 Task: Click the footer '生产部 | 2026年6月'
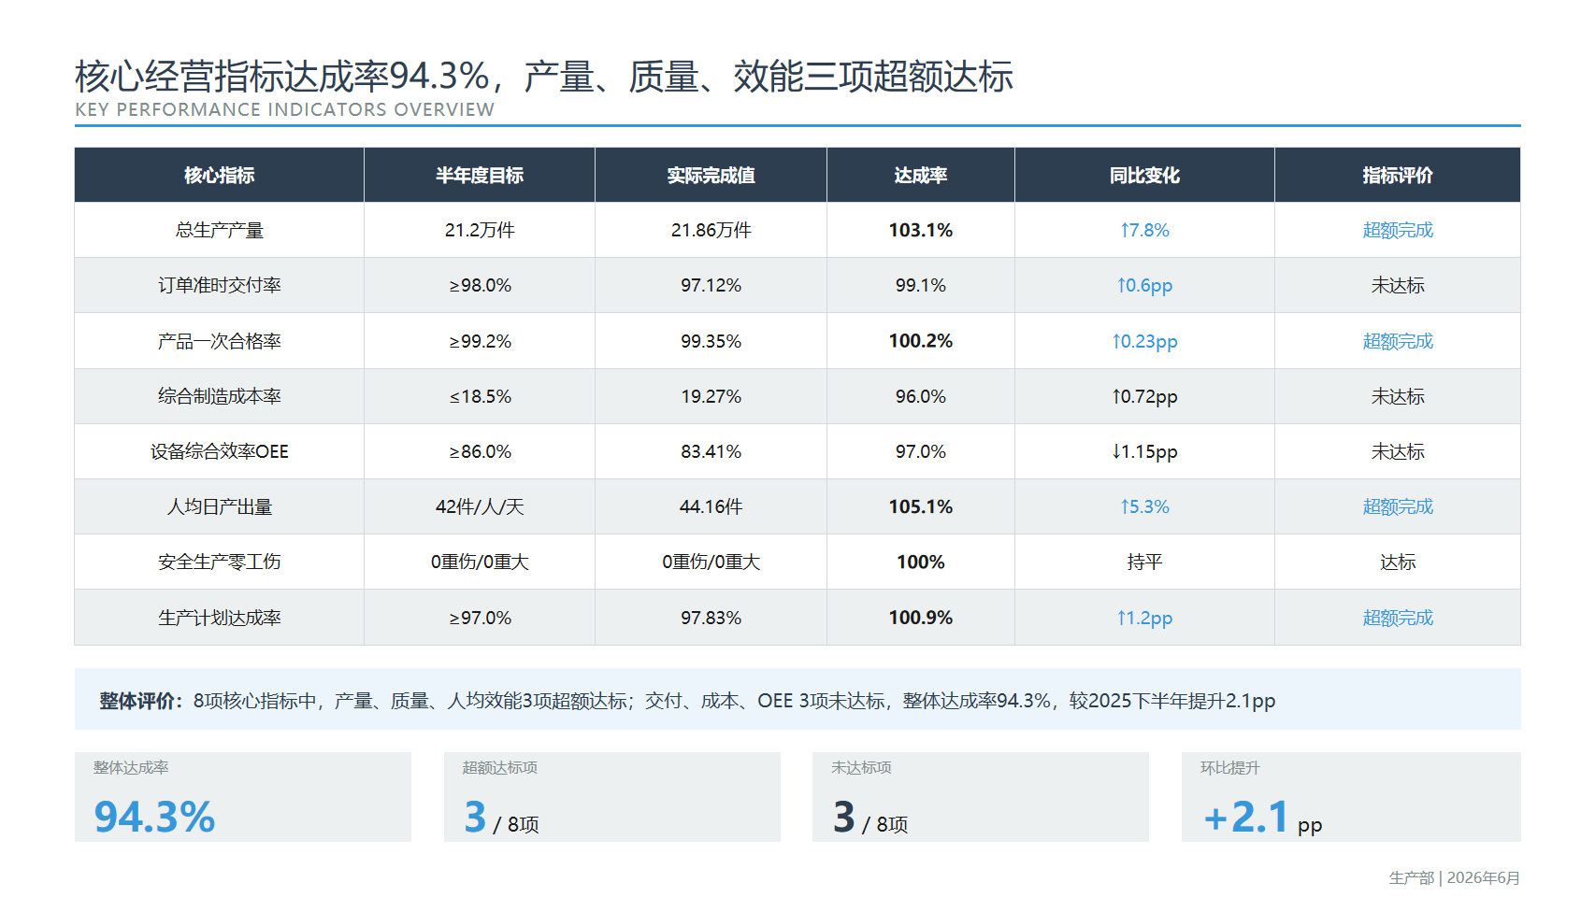coord(1454,877)
